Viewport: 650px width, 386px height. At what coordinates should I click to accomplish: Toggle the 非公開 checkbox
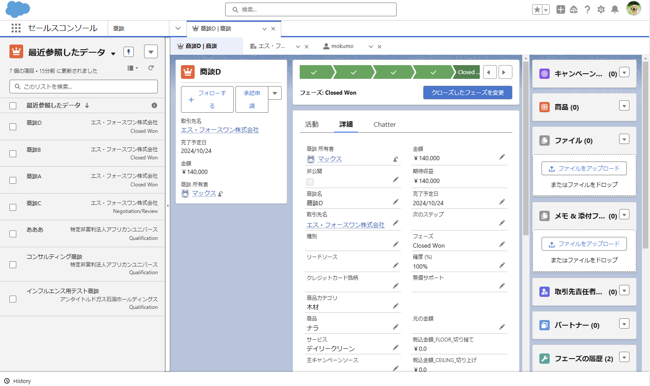310,182
